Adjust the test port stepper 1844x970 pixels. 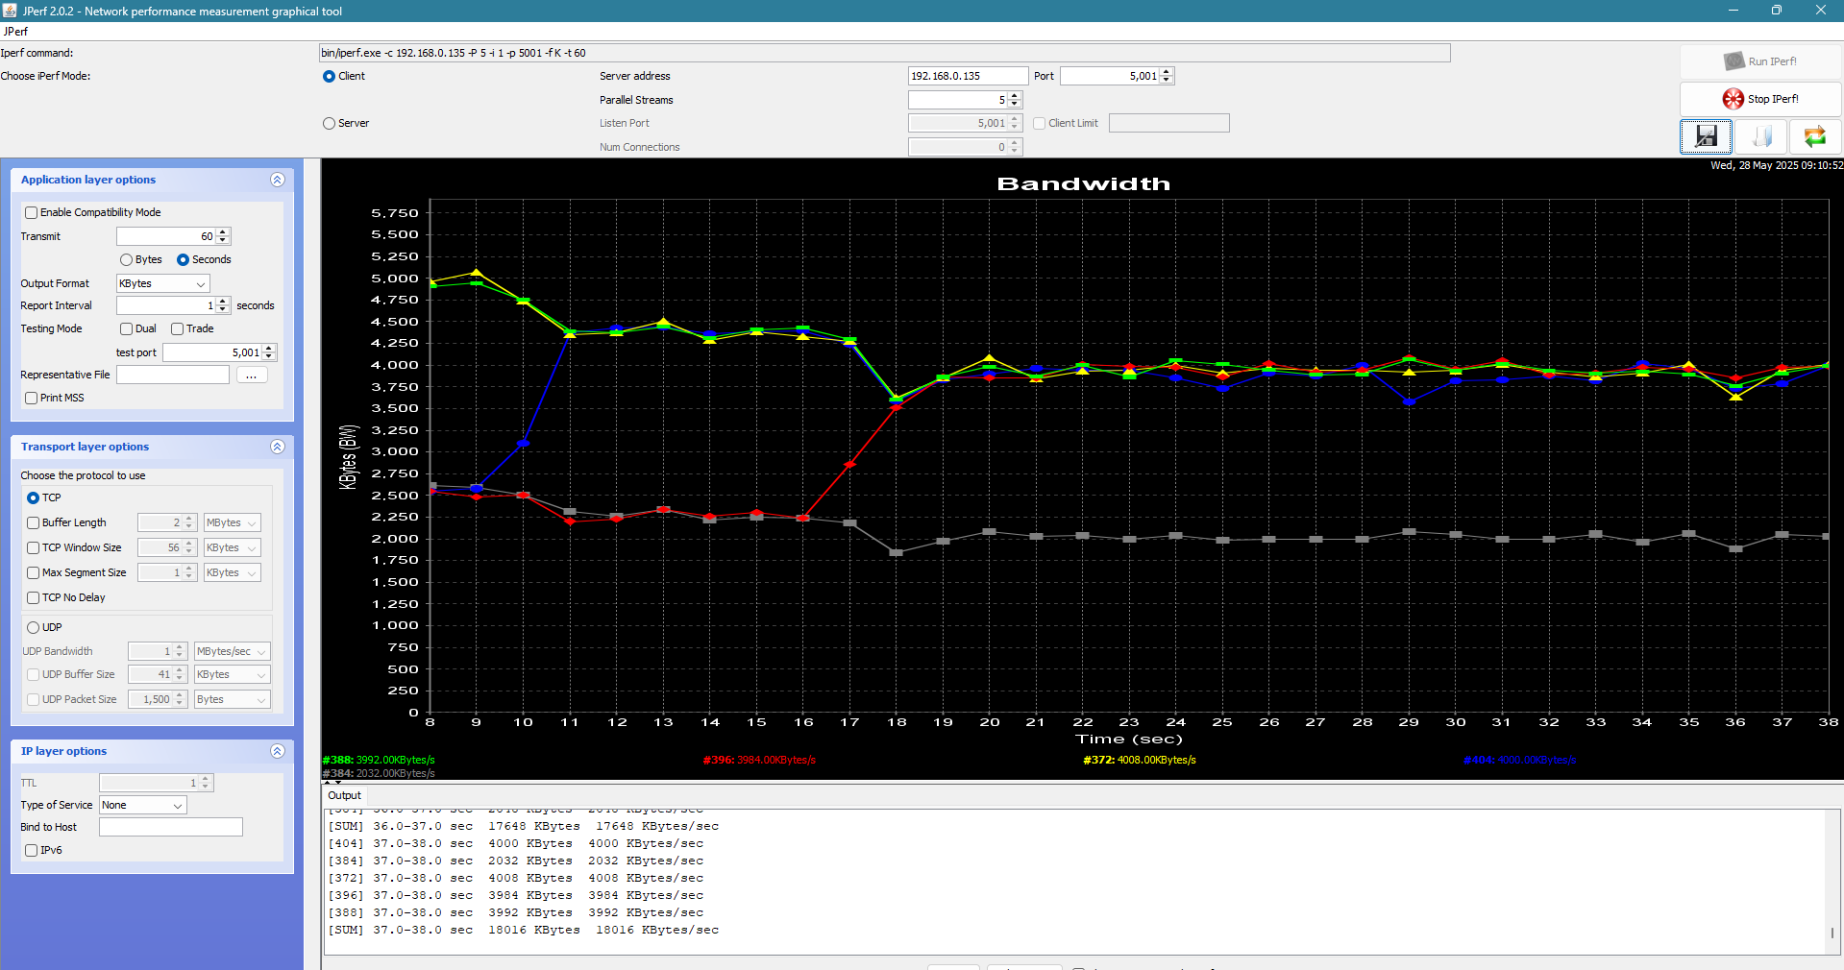(269, 352)
